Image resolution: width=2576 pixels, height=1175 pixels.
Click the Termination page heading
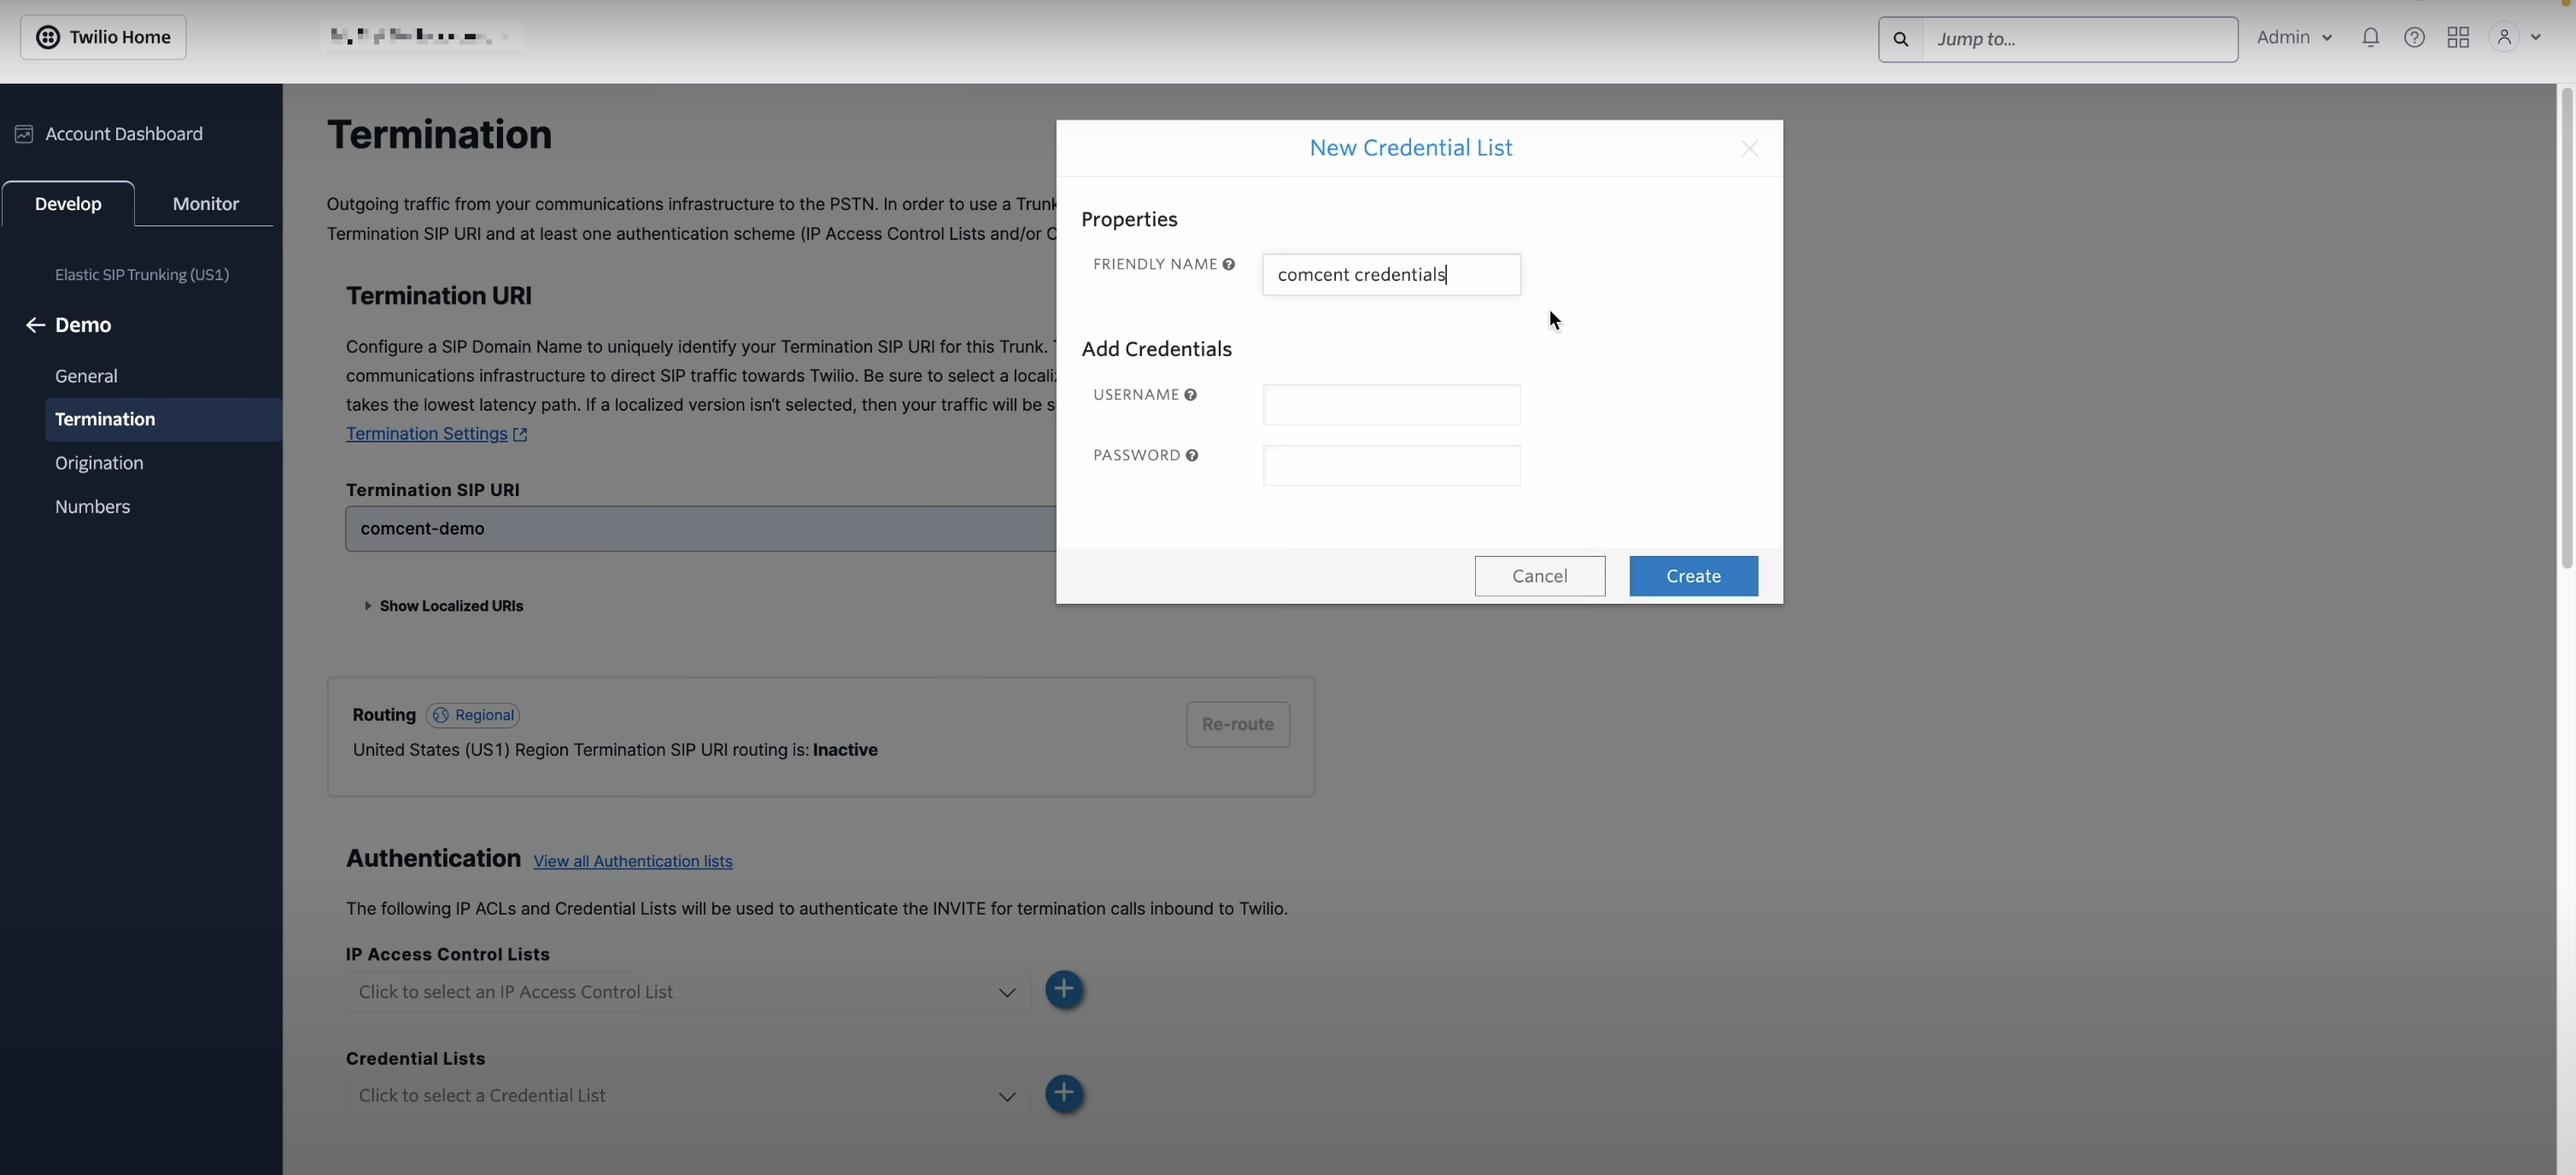click(439, 135)
